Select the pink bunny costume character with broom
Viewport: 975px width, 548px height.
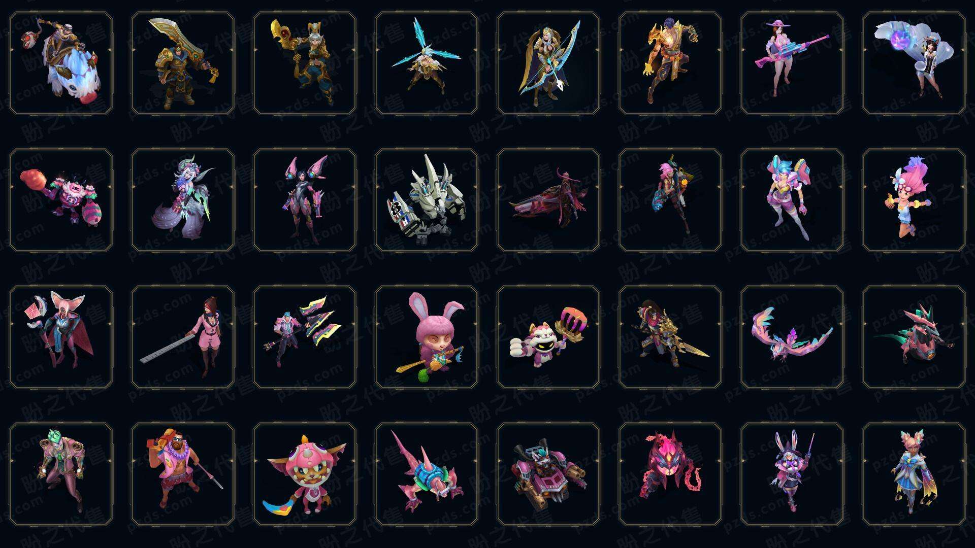pos(427,337)
